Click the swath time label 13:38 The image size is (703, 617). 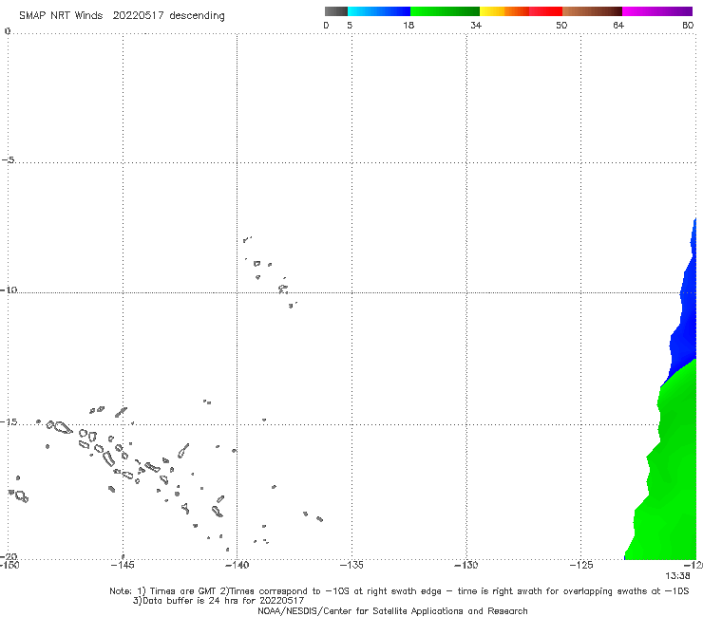677,576
